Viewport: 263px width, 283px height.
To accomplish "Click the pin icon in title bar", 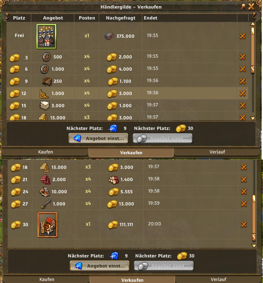I will click(x=243, y=6).
